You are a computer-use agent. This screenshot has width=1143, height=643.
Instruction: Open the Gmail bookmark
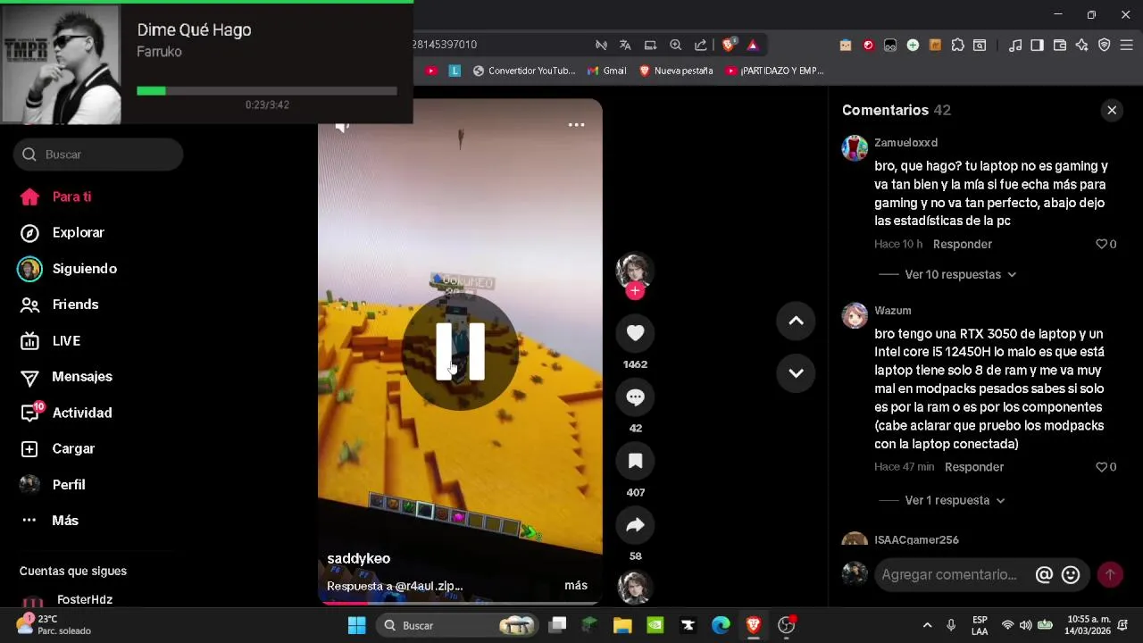607,71
